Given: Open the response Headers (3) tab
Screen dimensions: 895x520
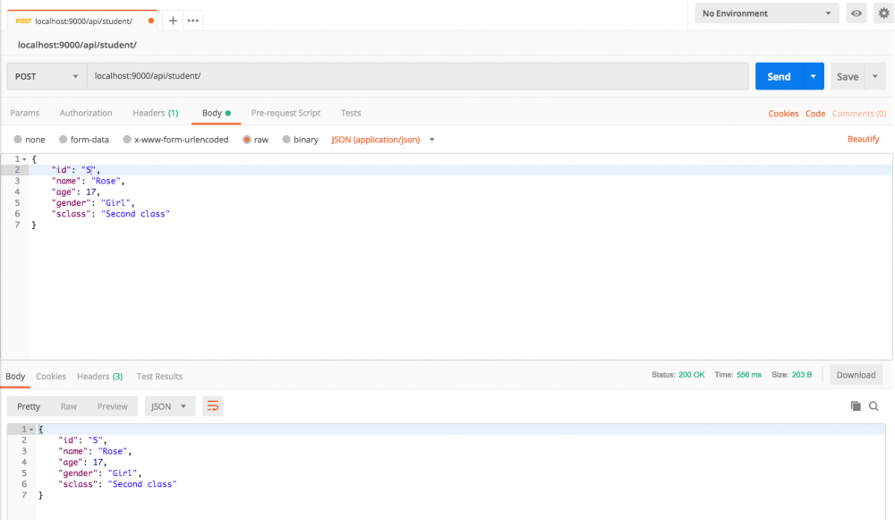Looking at the screenshot, I should point(99,376).
